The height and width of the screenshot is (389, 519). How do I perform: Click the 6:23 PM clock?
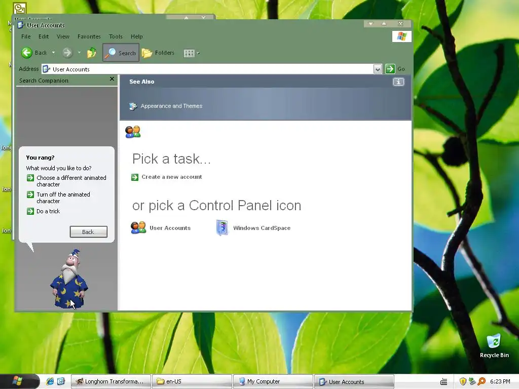500,381
